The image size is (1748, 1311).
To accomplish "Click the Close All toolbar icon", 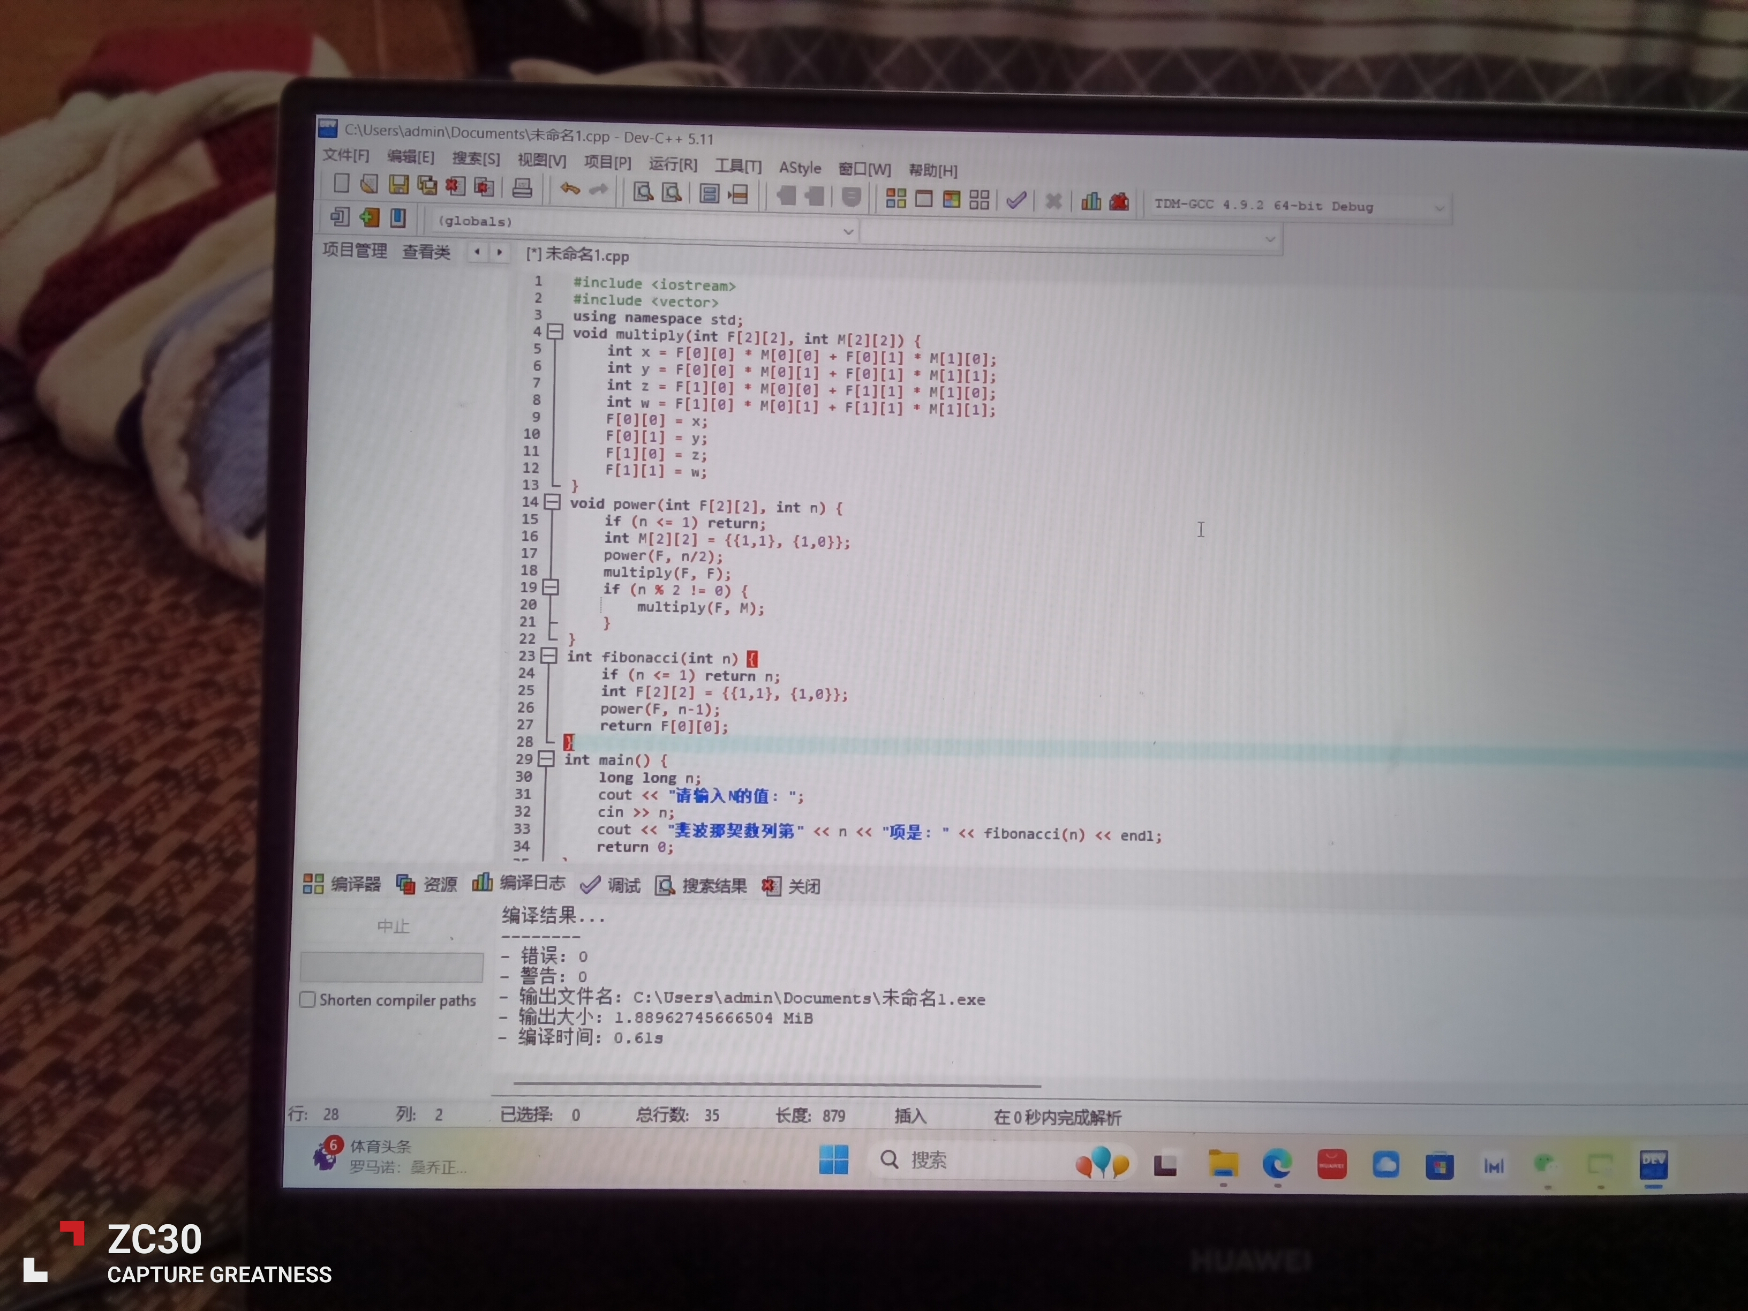I will tap(484, 186).
